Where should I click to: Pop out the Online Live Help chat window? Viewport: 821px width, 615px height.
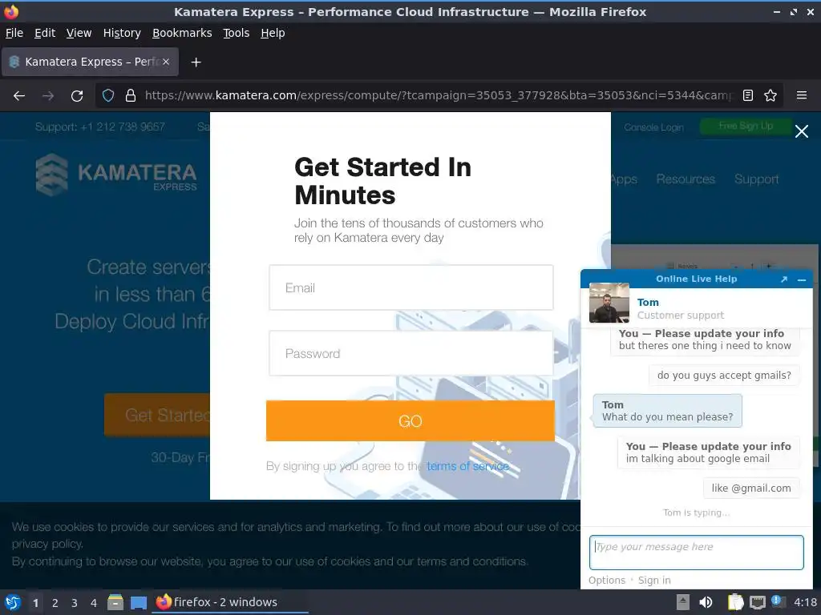(784, 279)
